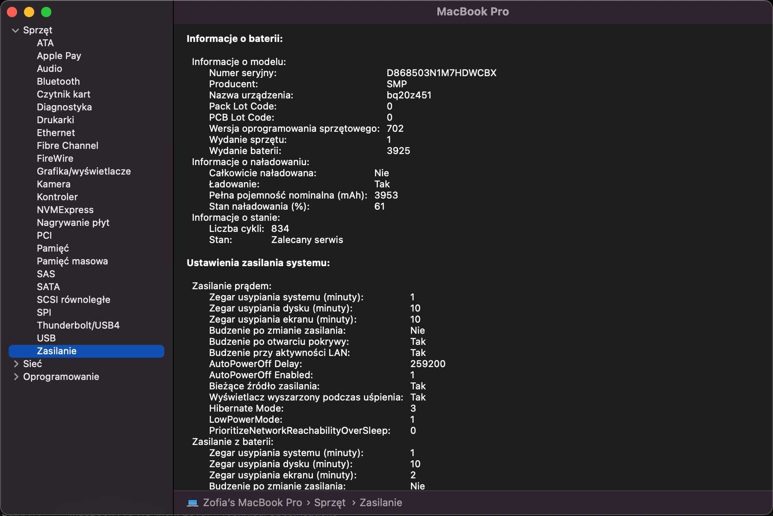773x516 pixels.
Task: Click Zasilanie z baterii subheading
Action: click(x=232, y=442)
